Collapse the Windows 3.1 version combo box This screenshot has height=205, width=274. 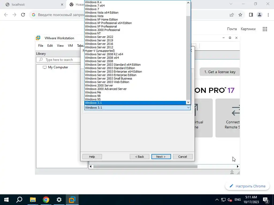pos(137,108)
